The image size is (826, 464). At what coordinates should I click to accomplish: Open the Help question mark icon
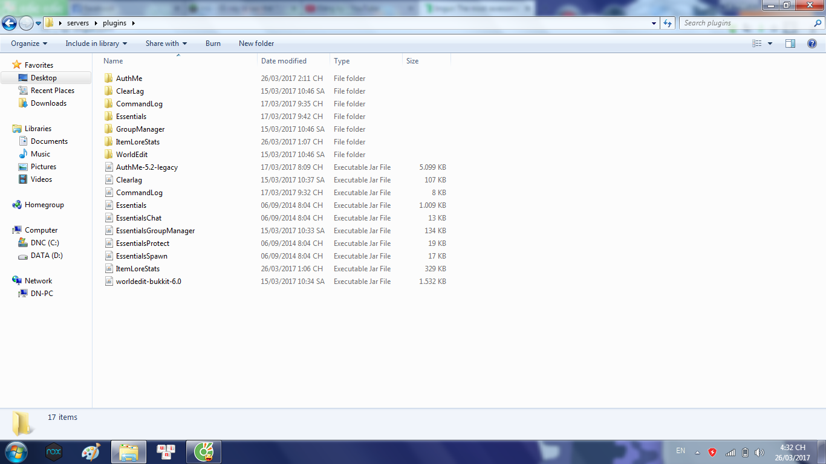[812, 43]
